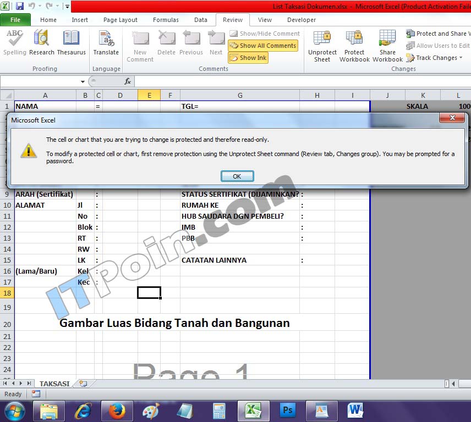Go to the Previous comment
The width and height of the screenshot is (471, 422).
191,42
